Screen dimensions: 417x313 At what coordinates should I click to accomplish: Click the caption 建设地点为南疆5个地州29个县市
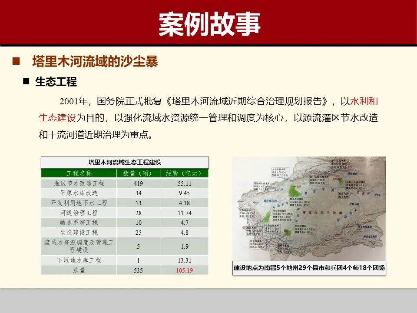(309, 266)
